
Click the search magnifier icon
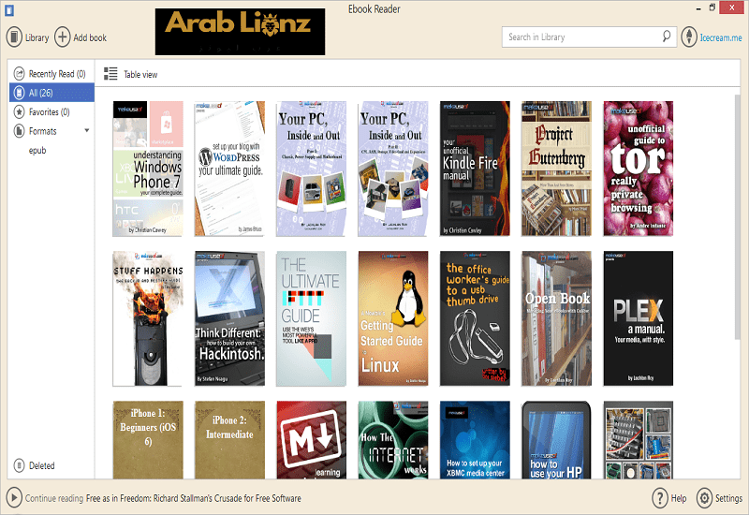click(667, 37)
